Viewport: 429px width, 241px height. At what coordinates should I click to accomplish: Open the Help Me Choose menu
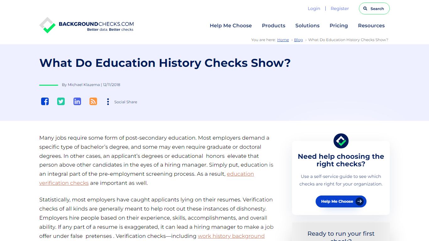point(231,26)
